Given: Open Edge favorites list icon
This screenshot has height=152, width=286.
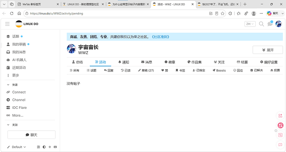Looking at the screenshot, I should [239, 13].
